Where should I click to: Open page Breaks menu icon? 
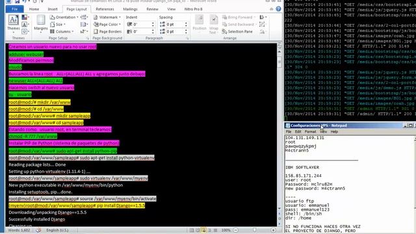tap(84, 18)
